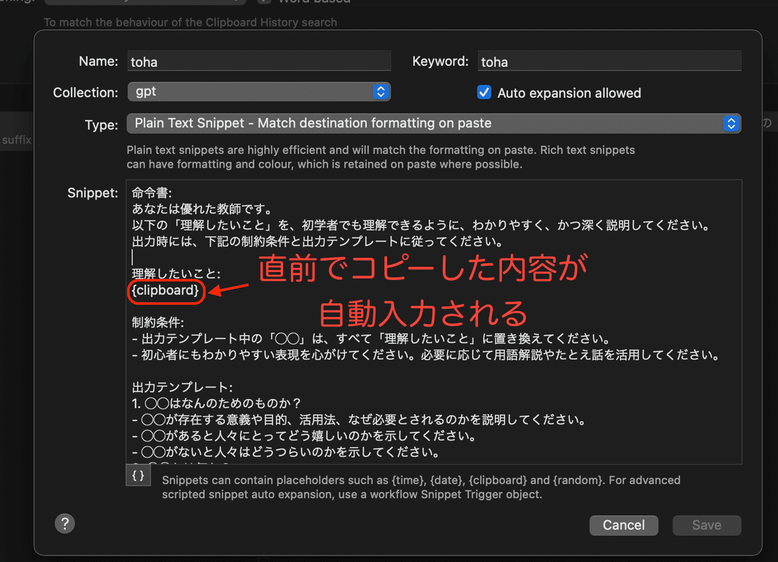Open the gpt Collection dropdown

(259, 91)
